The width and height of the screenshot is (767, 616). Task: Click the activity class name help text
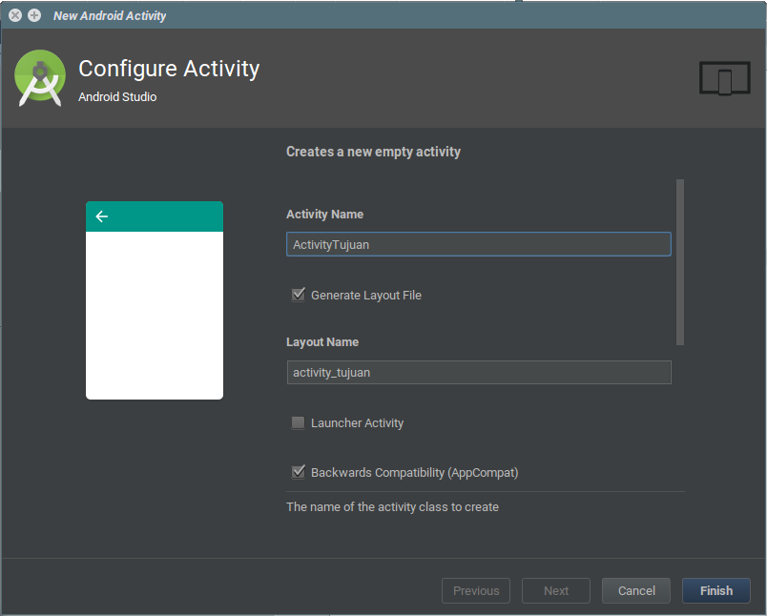[x=392, y=507]
